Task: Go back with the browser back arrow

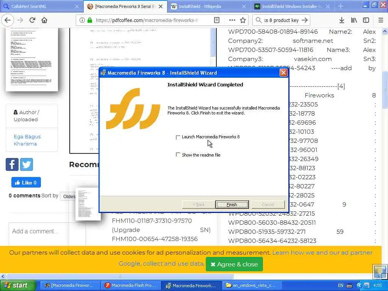Action: click(8, 20)
